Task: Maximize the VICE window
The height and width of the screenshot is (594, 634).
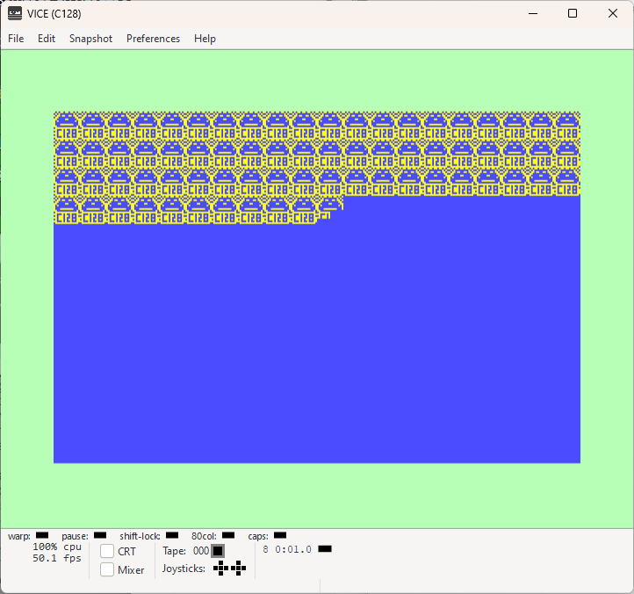Action: click(573, 13)
